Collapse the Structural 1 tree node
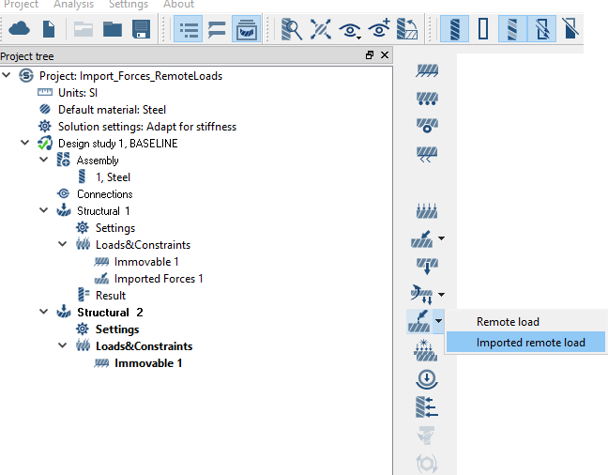 [44, 211]
